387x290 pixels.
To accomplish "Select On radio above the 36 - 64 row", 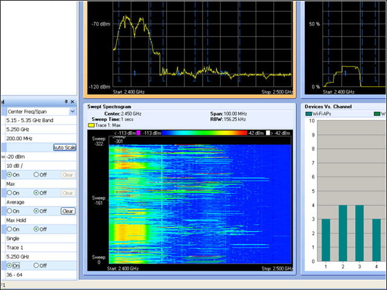I will pyautogui.click(x=10, y=266).
